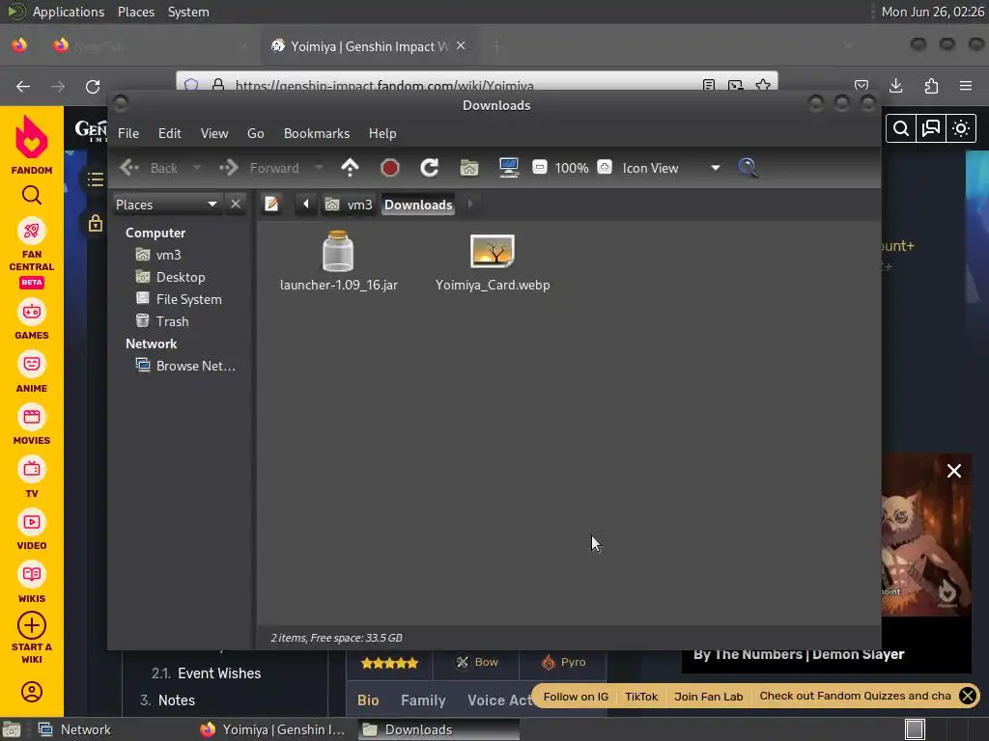Click the vm3 path bar button
The image size is (989, 741).
349,205
